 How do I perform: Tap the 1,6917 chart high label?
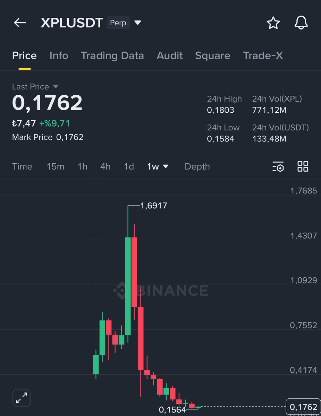(x=154, y=206)
